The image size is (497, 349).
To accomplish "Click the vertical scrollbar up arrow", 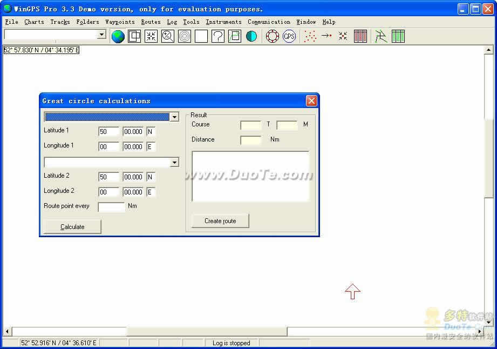I will point(488,50).
